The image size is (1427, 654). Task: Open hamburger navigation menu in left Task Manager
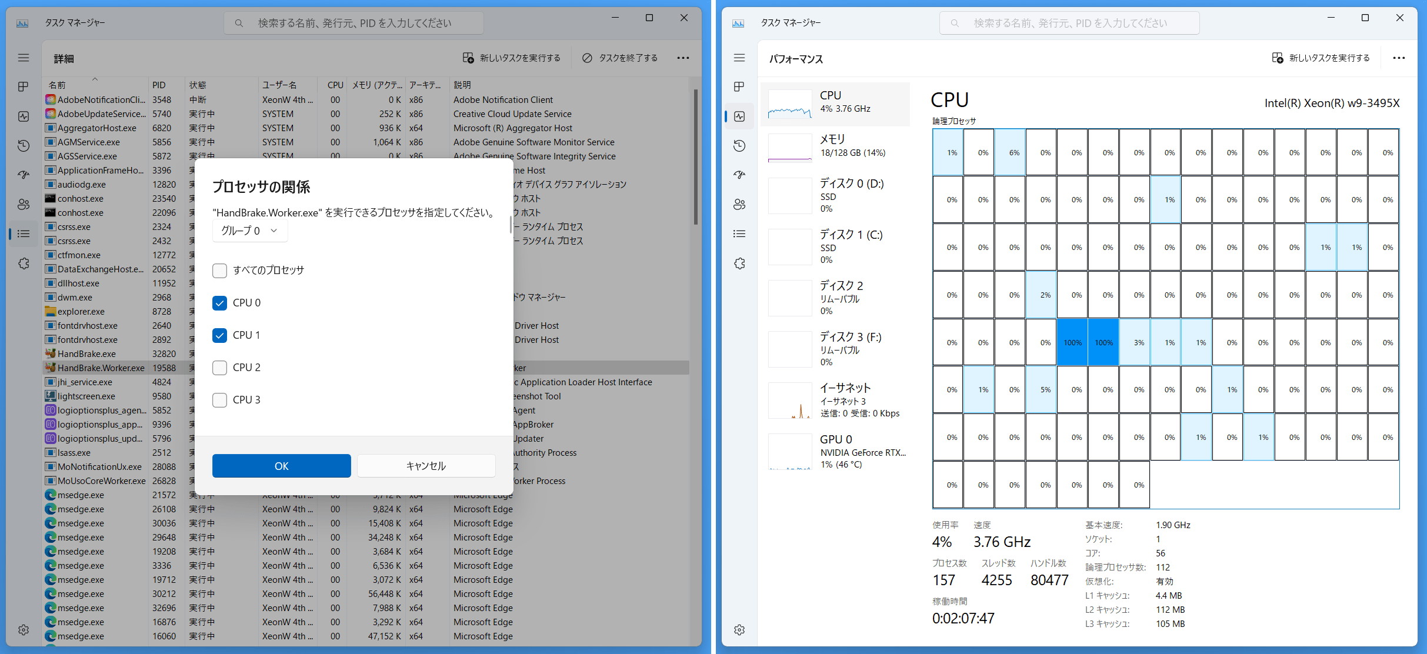pyautogui.click(x=24, y=58)
